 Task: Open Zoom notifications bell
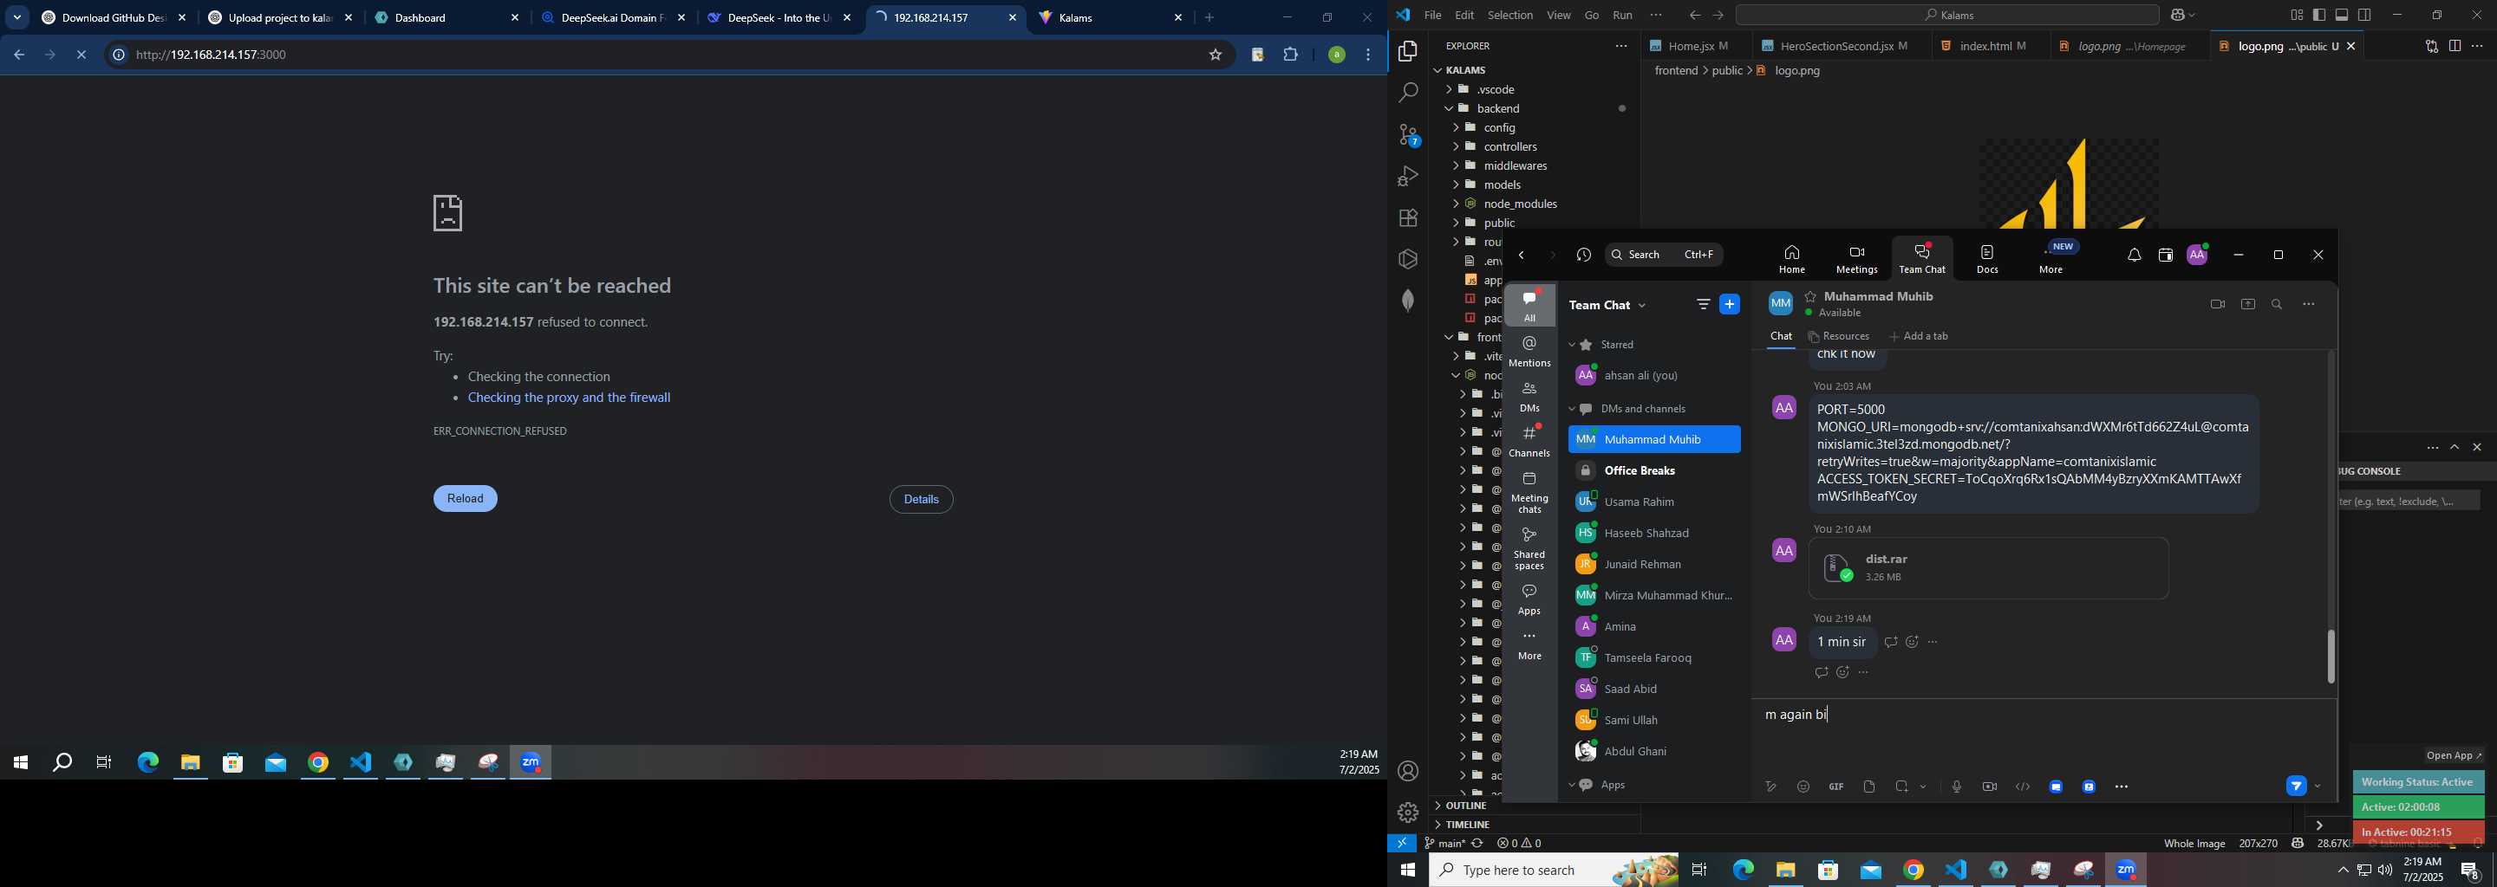coord(2135,256)
